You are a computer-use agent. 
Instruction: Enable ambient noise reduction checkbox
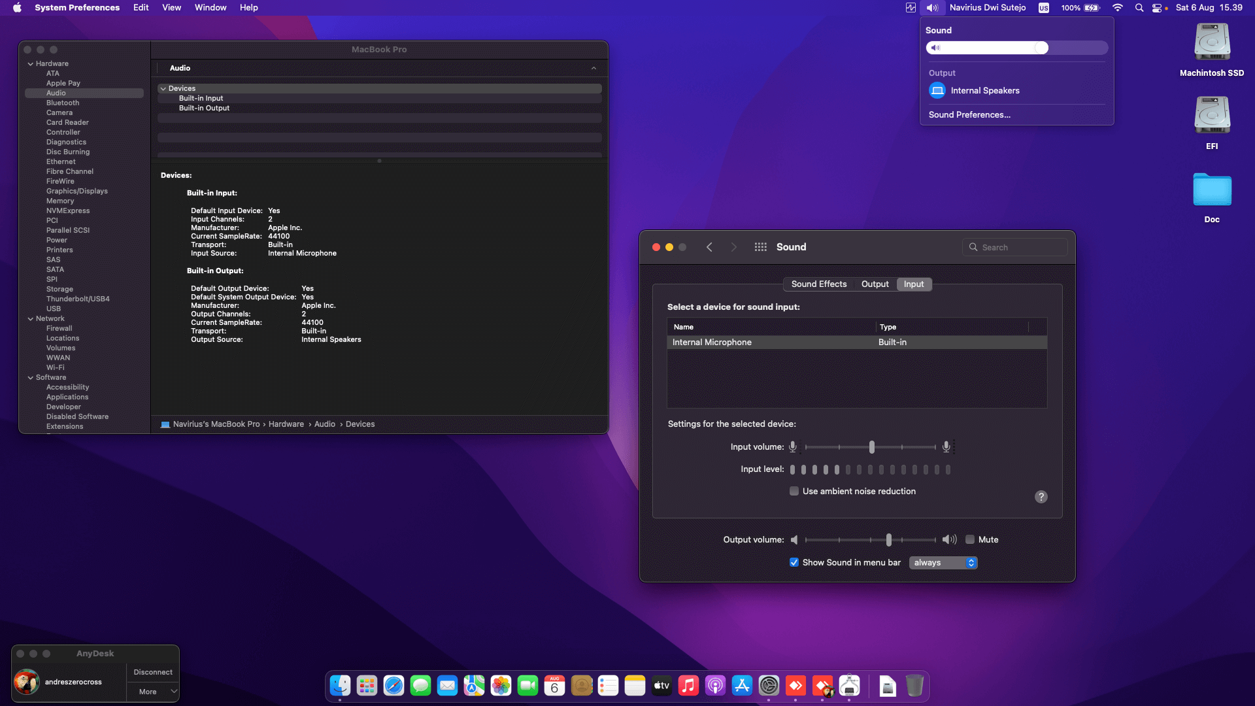794,491
